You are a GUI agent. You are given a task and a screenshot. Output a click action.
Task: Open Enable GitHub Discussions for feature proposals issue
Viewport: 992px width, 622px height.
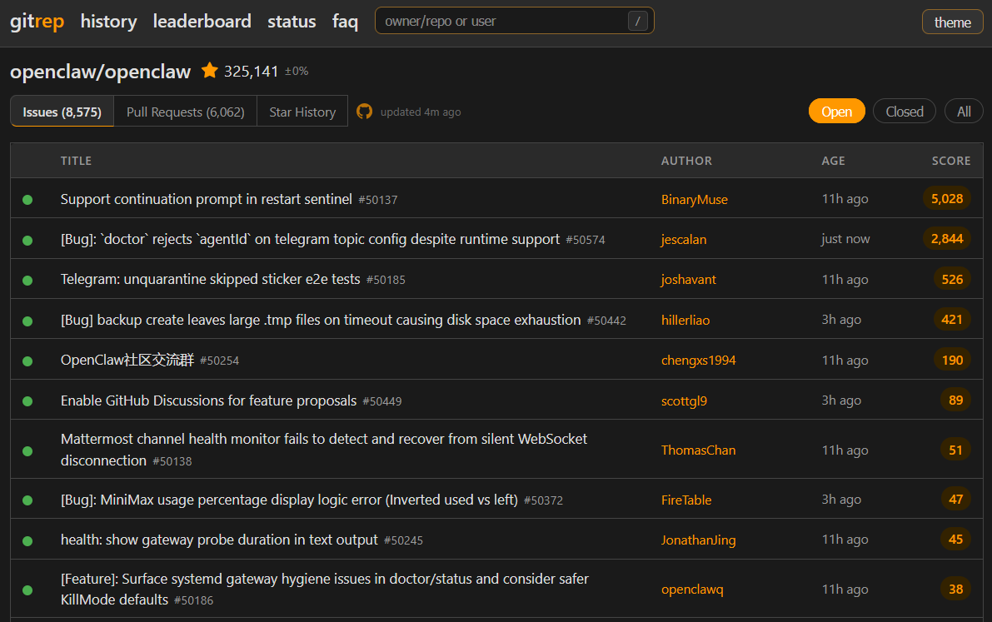coord(209,401)
